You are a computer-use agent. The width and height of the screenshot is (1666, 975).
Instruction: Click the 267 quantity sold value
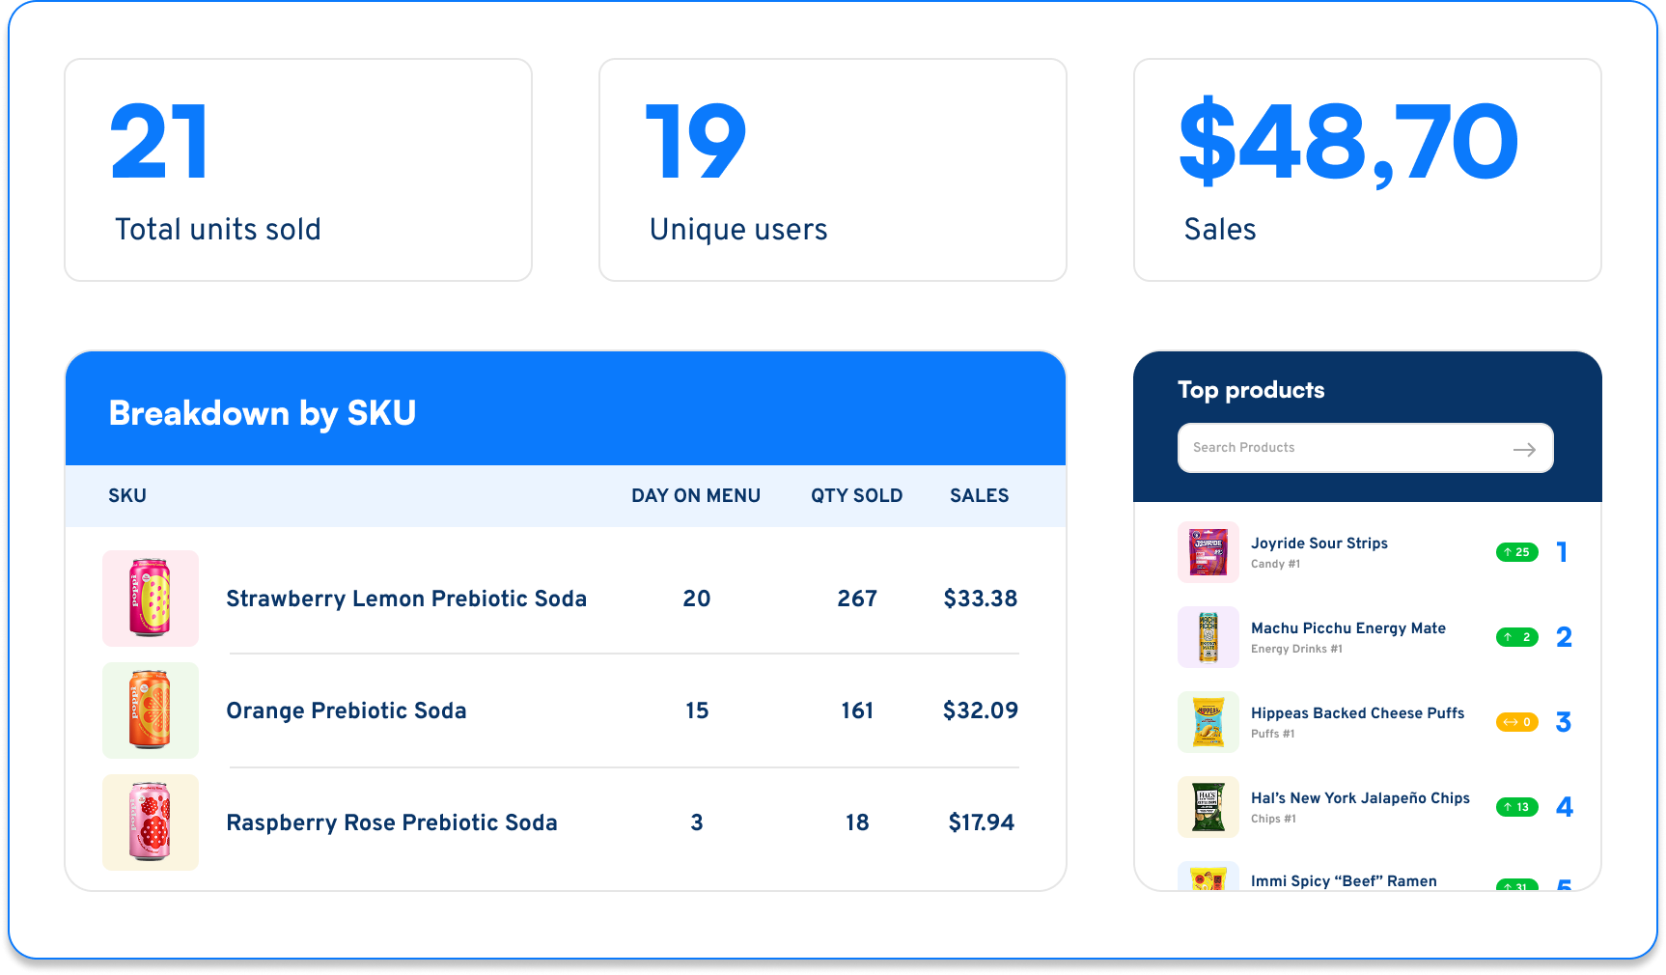[x=857, y=599]
